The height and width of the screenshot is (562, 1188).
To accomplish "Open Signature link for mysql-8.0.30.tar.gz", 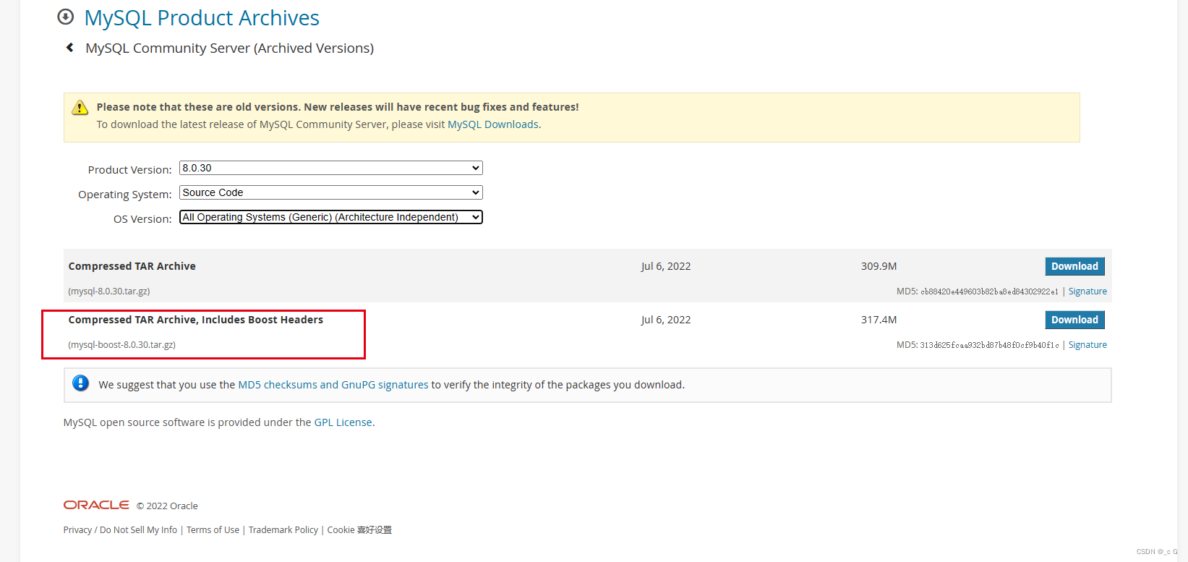I will (1087, 291).
